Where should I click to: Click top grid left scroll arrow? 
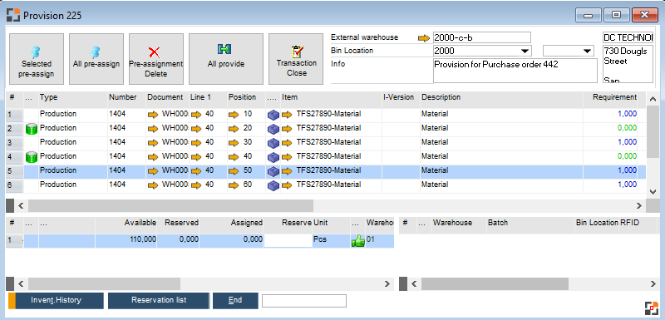[x=21, y=205]
